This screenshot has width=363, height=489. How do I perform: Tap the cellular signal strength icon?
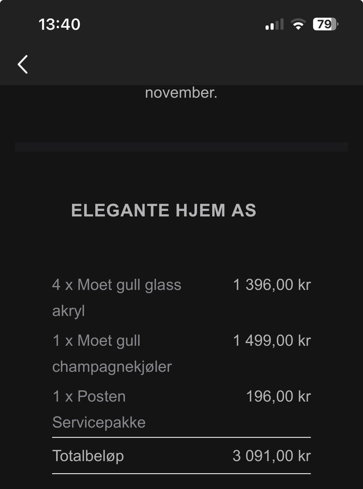tap(274, 25)
